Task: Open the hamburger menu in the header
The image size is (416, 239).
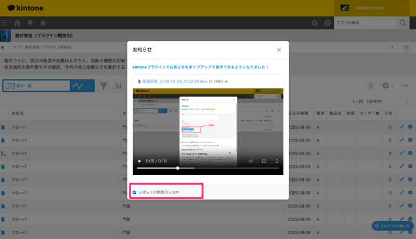Action: point(4,23)
